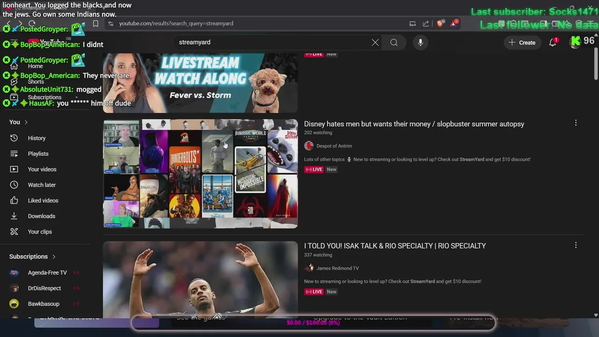This screenshot has height=337, width=599.
Task: Open the DrDisRespect subscription
Action: pyautogui.click(x=45, y=288)
